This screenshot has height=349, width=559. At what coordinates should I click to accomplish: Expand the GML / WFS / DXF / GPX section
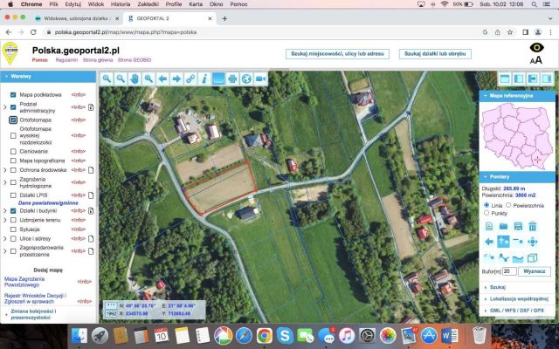click(x=517, y=311)
